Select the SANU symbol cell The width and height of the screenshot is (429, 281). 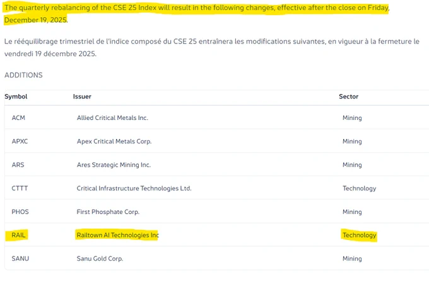(20, 258)
